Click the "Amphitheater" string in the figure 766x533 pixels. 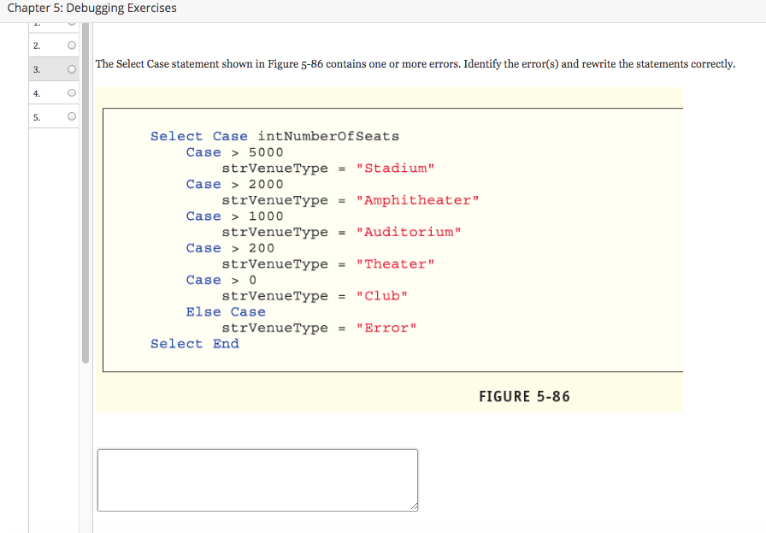click(417, 200)
